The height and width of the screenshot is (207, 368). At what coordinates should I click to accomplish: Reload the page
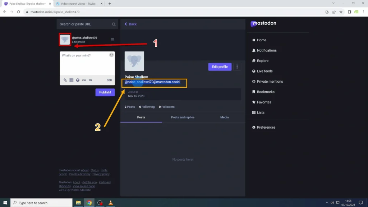pyautogui.click(x=19, y=12)
